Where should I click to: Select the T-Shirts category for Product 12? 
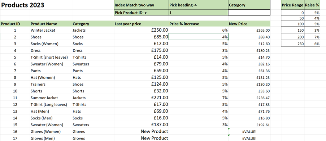[93, 104]
